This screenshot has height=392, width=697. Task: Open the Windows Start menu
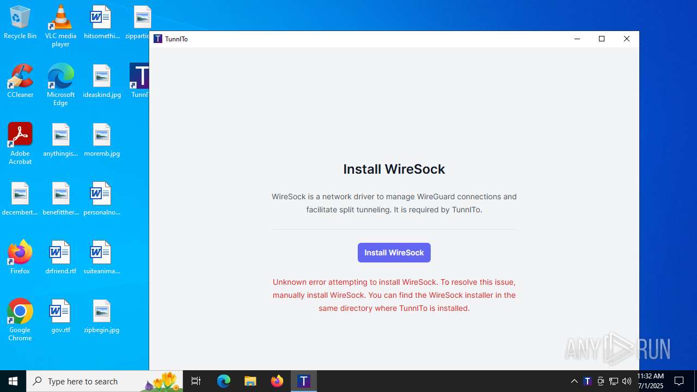[x=13, y=381]
